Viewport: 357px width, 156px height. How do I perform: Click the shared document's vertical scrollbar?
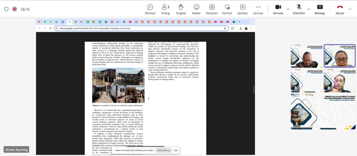point(254,90)
